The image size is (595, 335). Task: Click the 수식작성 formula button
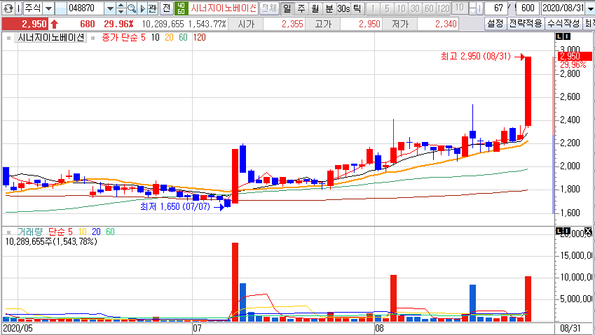pos(563,24)
